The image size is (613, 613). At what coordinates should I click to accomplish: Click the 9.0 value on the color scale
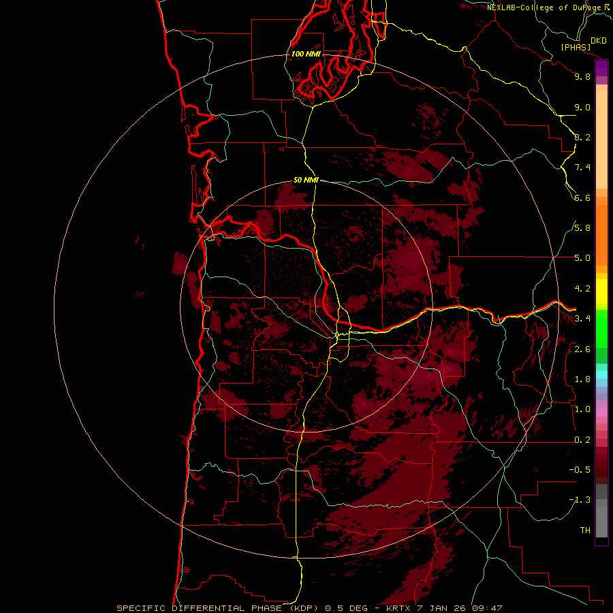(x=582, y=107)
